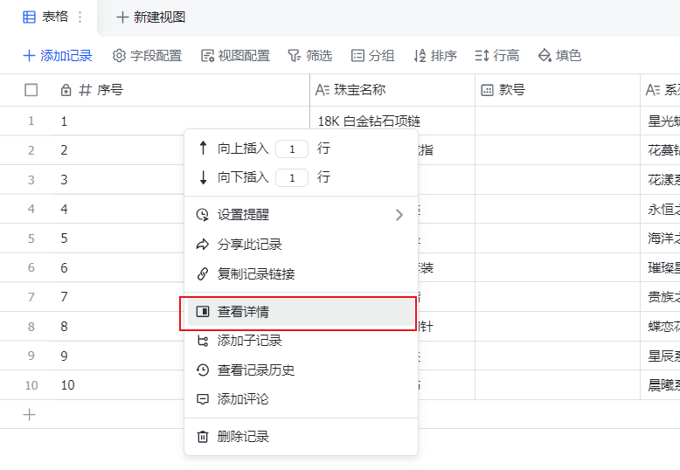The image size is (680, 470).
Task: Choose 添加子记录 menu entry
Action: click(249, 341)
